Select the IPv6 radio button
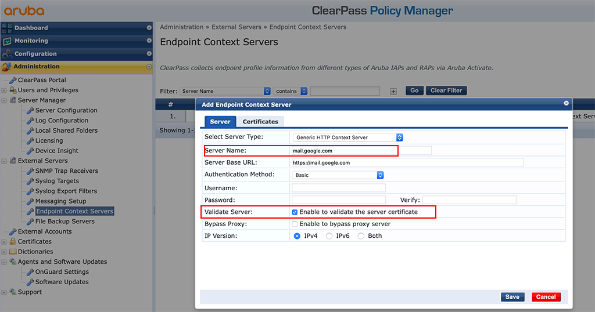The width and height of the screenshot is (595, 312). [x=329, y=236]
